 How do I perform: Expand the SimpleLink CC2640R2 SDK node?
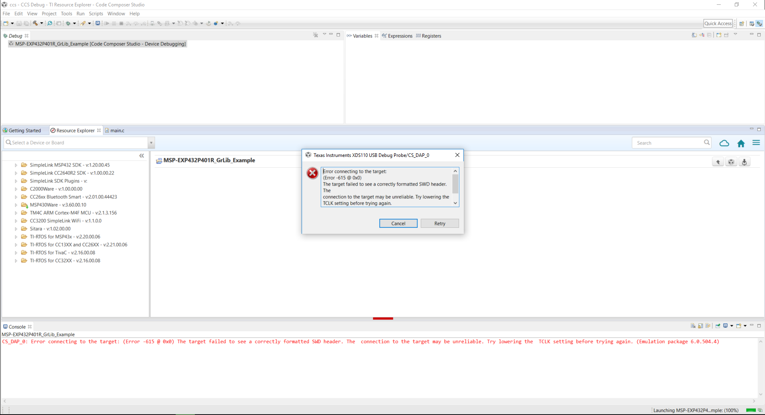tap(16, 173)
